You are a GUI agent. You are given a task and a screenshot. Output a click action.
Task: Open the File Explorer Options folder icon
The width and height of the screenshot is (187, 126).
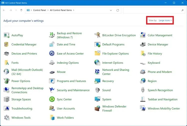coord(97,53)
